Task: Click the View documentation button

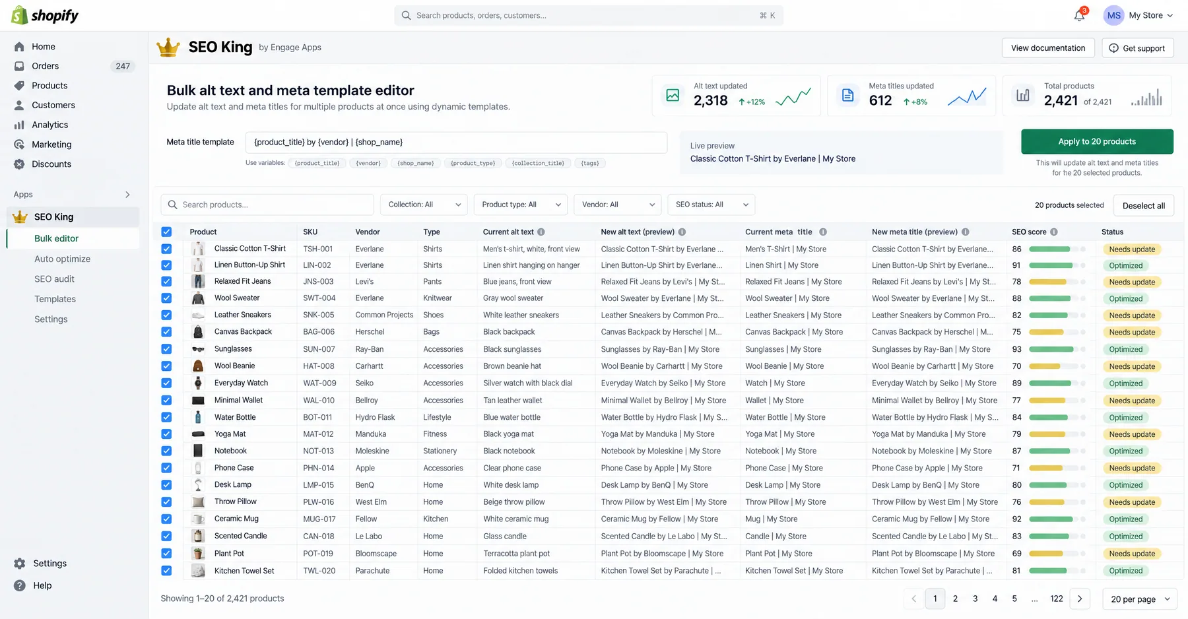Action: [1048, 48]
